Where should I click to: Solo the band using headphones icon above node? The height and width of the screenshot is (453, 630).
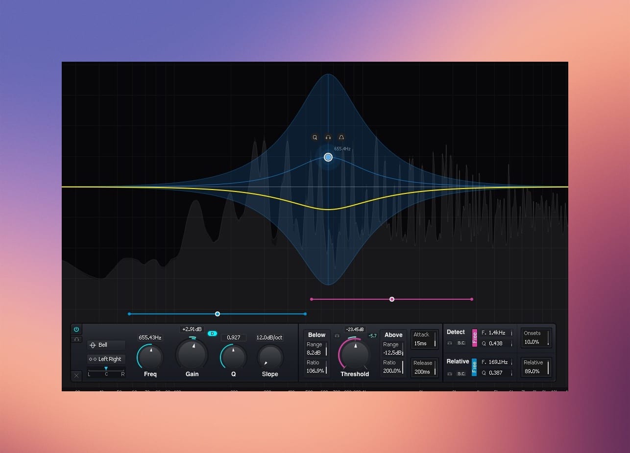(x=328, y=138)
